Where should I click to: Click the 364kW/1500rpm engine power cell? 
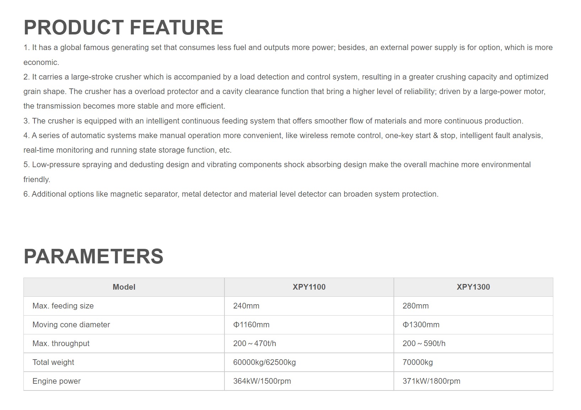coord(262,381)
